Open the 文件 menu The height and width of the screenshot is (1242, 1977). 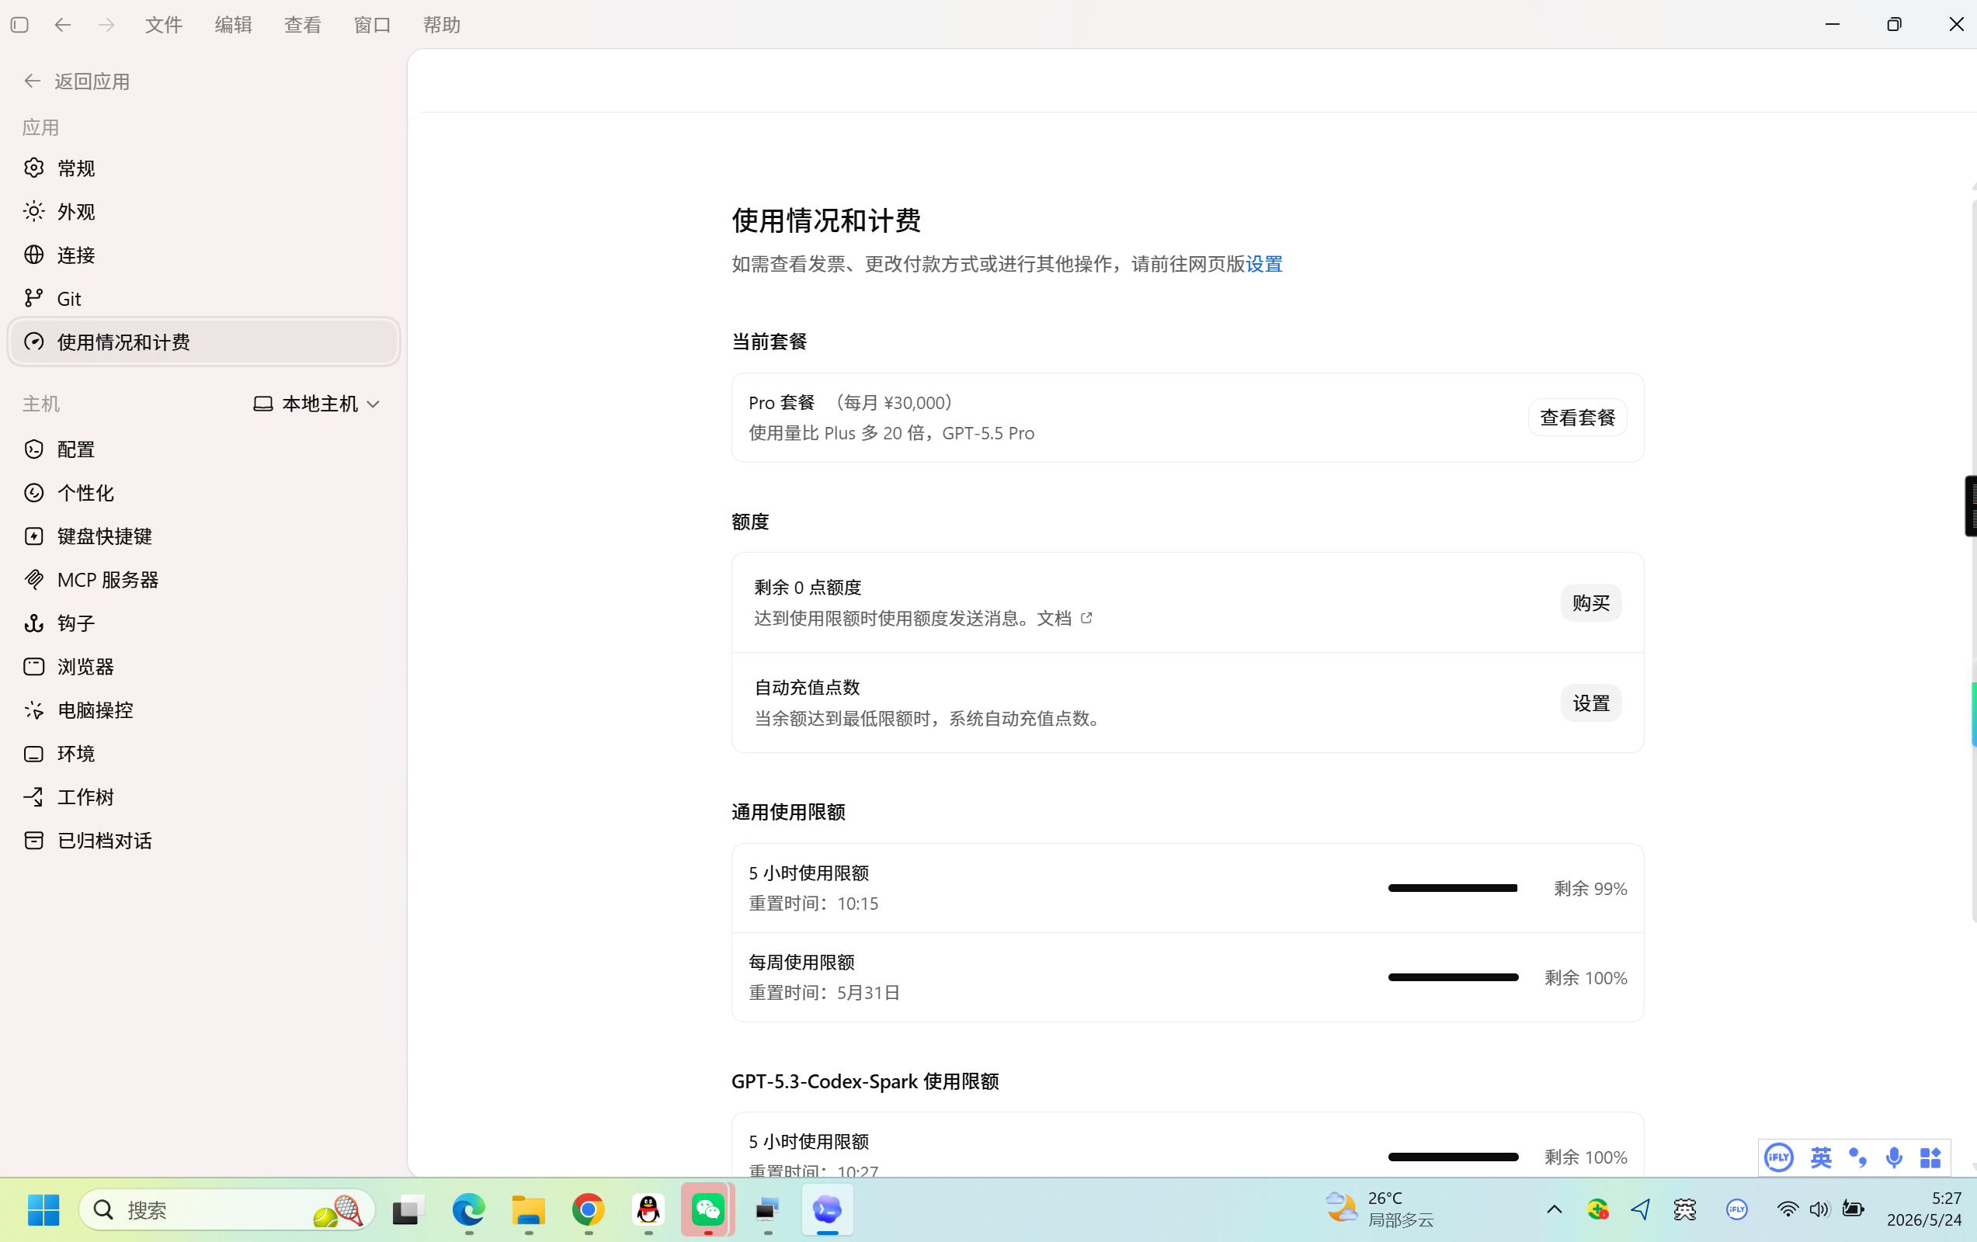point(163,25)
